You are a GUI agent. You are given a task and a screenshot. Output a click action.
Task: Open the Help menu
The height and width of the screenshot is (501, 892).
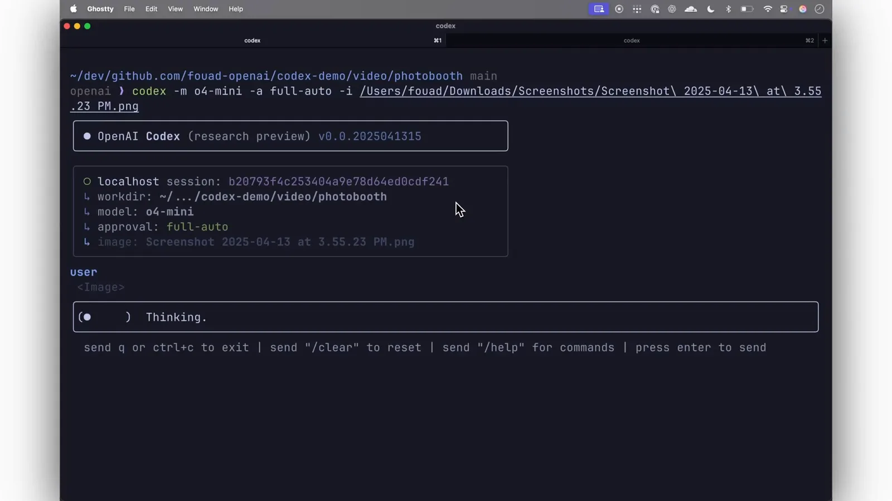[x=236, y=9]
